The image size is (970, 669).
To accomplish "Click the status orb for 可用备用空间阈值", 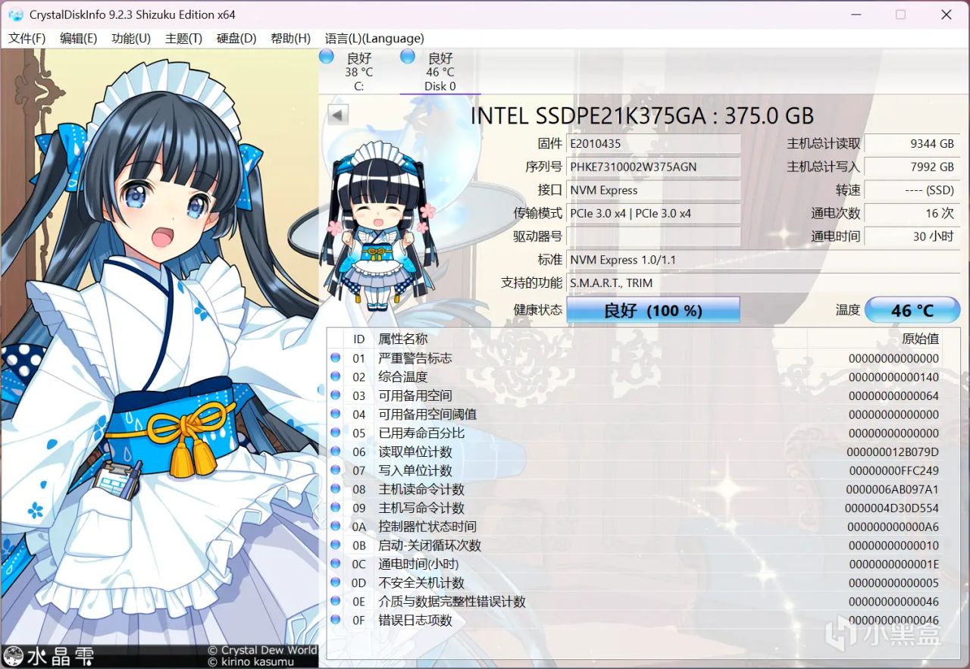I will (335, 414).
